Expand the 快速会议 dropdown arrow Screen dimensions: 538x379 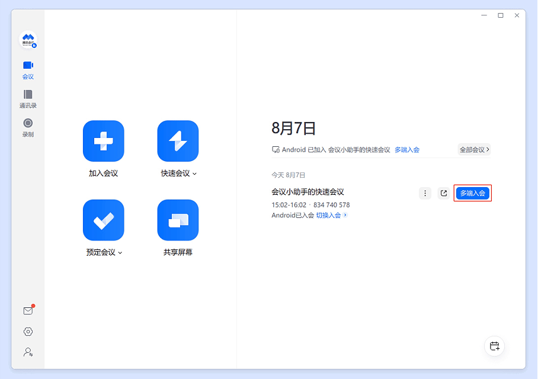pyautogui.click(x=195, y=174)
